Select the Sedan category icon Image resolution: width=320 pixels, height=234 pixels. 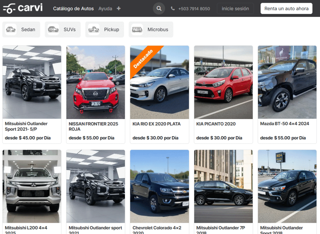click(x=11, y=29)
